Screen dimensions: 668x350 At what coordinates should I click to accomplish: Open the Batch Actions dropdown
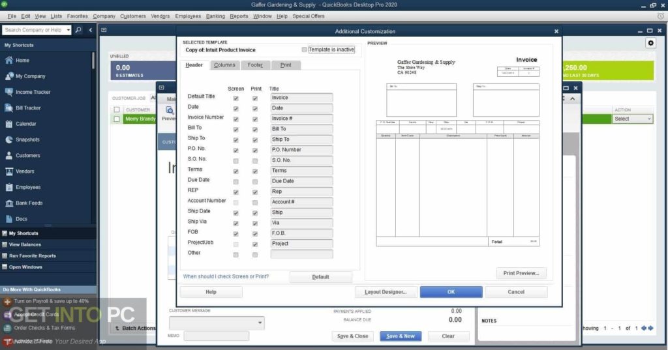pos(134,328)
